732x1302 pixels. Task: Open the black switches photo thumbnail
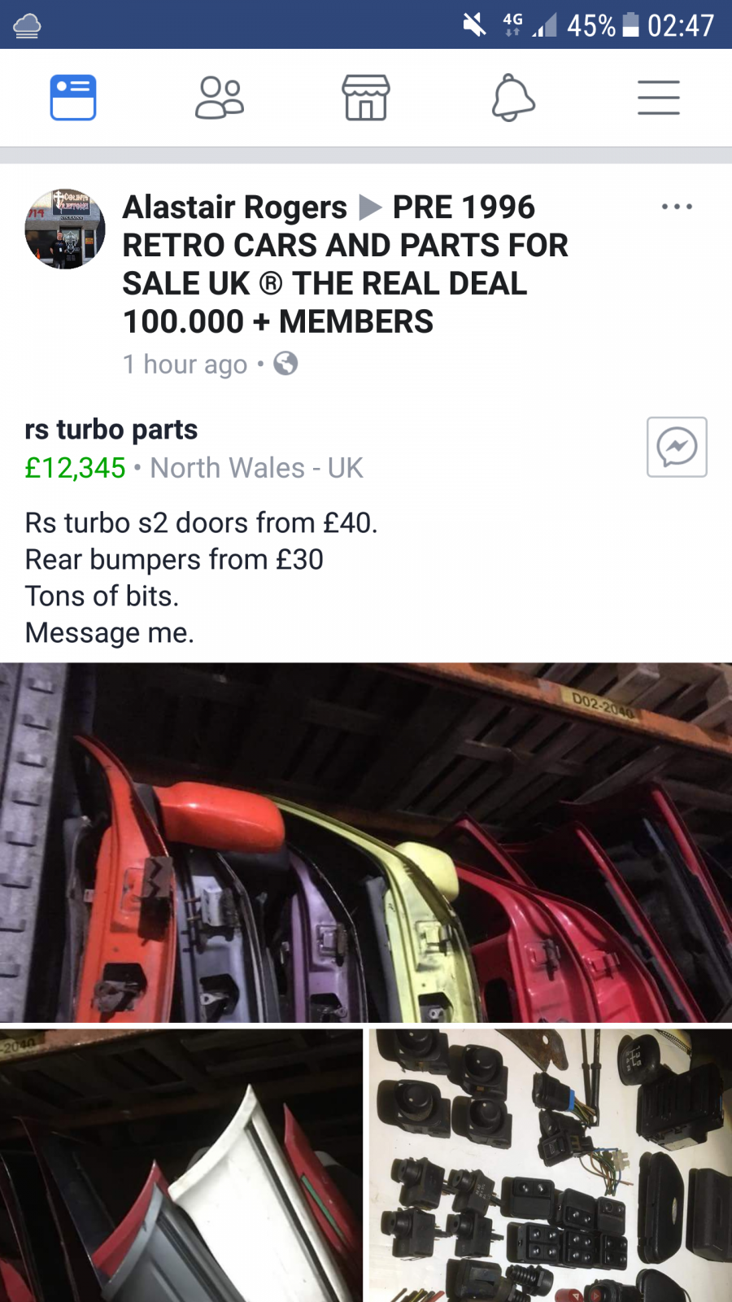pyautogui.click(x=551, y=1165)
